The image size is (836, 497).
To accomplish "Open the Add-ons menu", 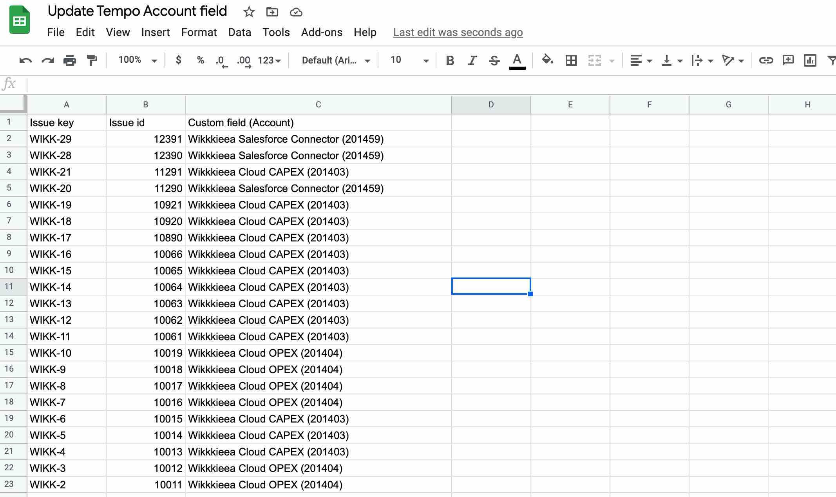I will (322, 32).
